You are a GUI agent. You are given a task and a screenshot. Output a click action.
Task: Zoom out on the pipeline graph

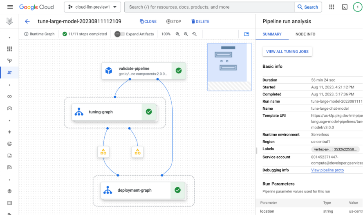click(186, 34)
